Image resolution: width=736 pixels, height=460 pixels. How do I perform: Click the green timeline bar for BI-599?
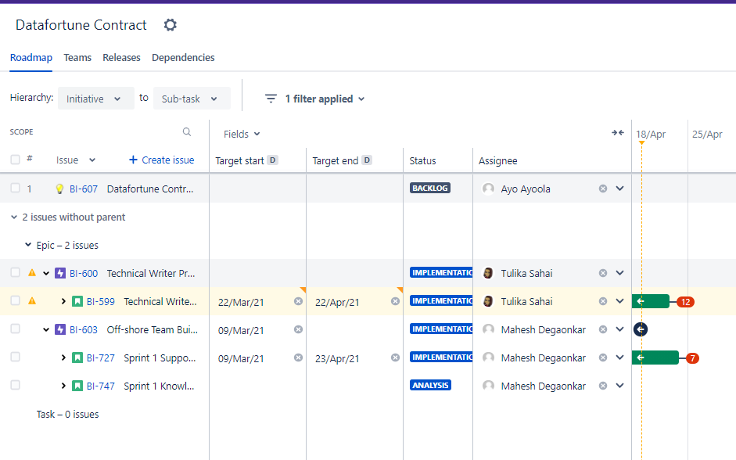coord(651,301)
